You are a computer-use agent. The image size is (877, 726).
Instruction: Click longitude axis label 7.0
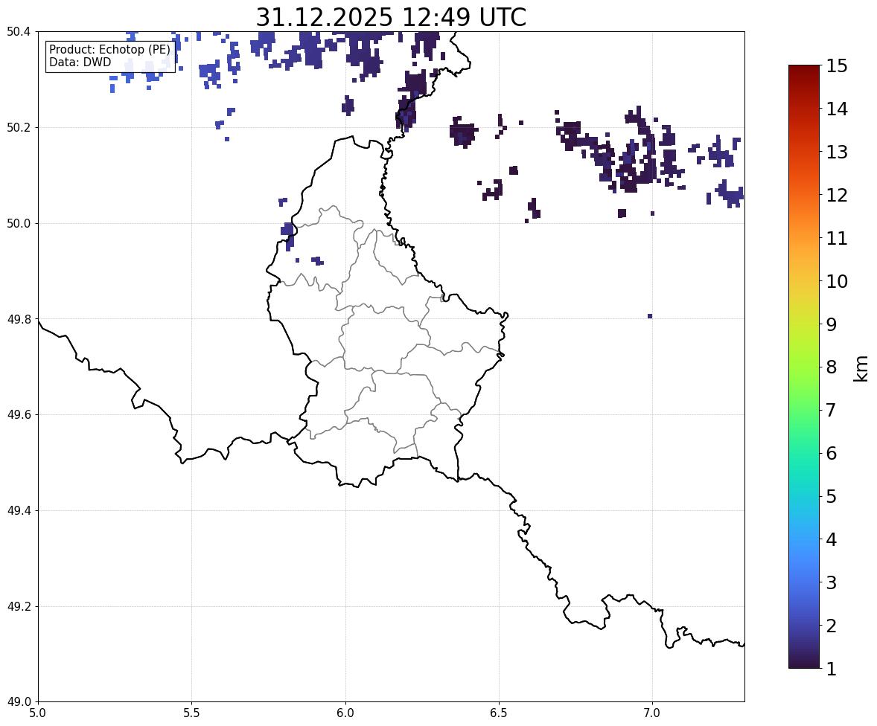[x=652, y=713]
